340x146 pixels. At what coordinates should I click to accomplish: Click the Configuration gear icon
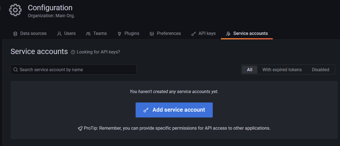15,10
